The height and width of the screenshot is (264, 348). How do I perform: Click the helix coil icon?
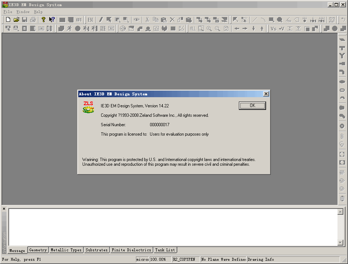(x=342, y=136)
